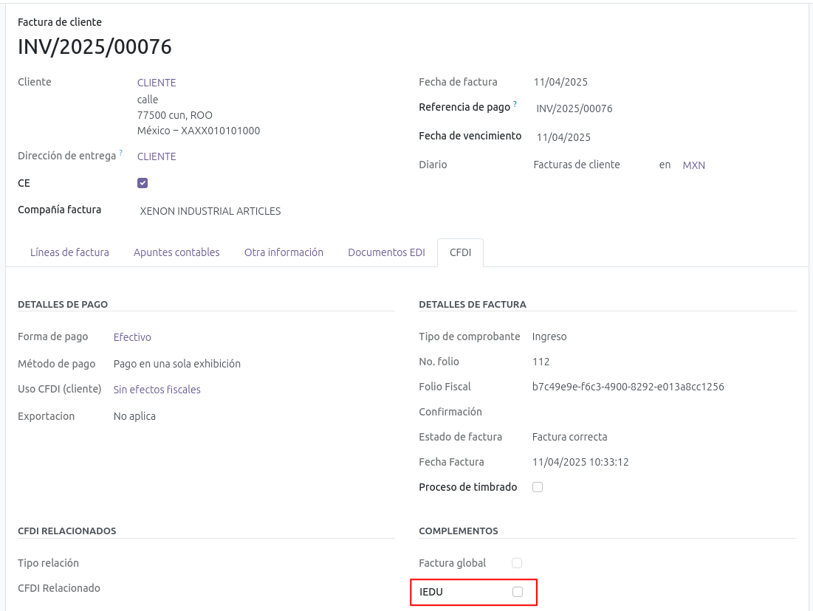Click the Facturas de cliente journal value
The height and width of the screenshot is (611, 813).
577,165
